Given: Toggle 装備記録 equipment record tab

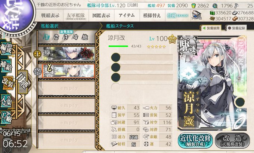Looking at the screenshot, I should [x=236, y=28].
